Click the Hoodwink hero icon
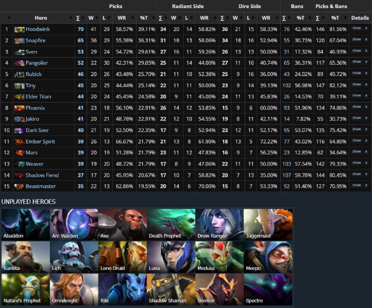This screenshot has height=308, width=372. coord(19,29)
